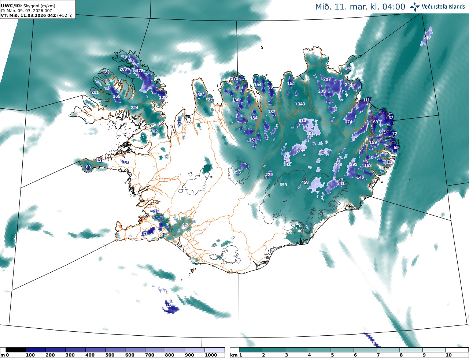Screen dimensions: 469x358
Task: Select the black 0–100 m legend swatch
Action: pos(16,350)
